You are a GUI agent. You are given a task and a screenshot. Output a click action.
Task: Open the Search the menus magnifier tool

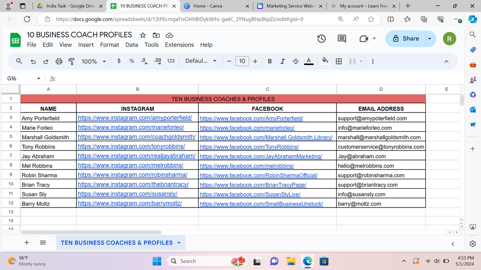tap(19, 61)
